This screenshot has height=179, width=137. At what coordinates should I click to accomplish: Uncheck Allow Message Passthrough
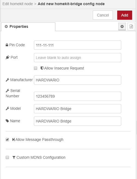coord(7,140)
